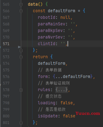Screen dimensions: 103x127
Task: Click line number 571 in the gutter
Action: click(x=6, y=44)
